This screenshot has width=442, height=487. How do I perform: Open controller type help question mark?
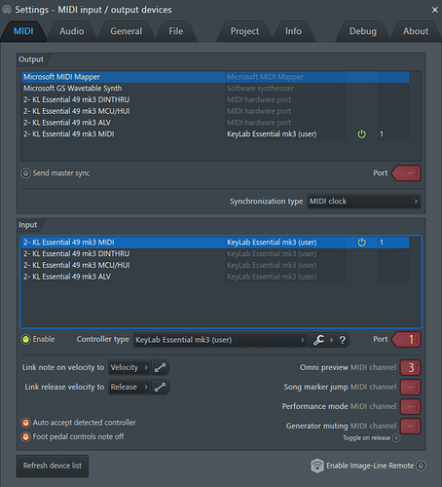click(343, 340)
